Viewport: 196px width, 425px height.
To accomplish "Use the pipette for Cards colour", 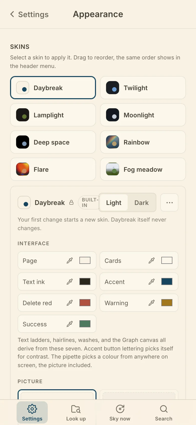I will tap(152, 261).
